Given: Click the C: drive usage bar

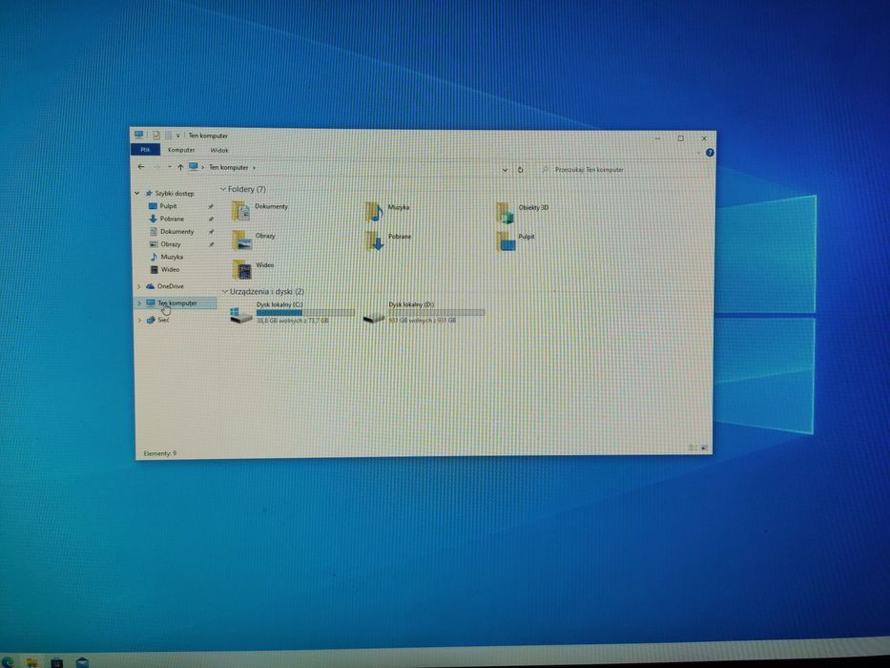Looking at the screenshot, I should pos(305,312).
